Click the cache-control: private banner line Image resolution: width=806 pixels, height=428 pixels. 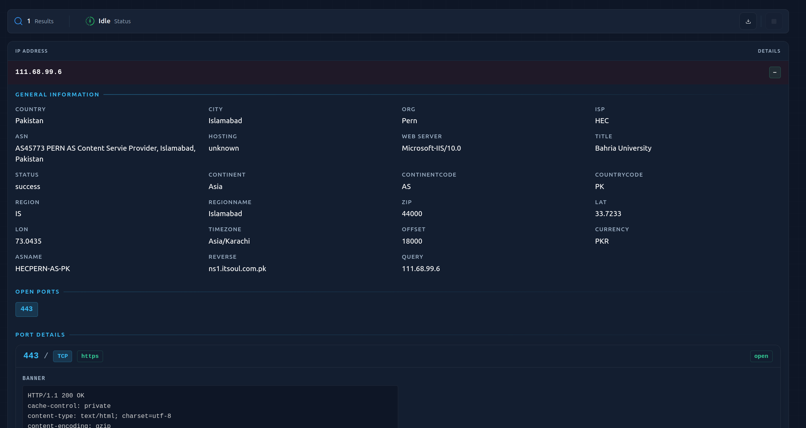(69, 406)
